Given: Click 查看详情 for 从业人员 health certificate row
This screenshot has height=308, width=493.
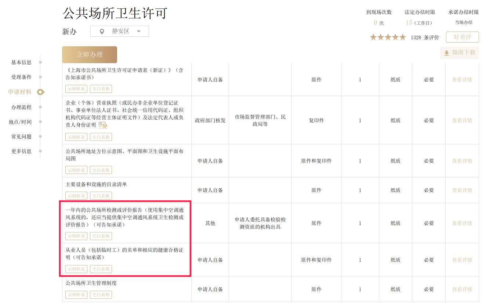Looking at the screenshot, I should coord(462,260).
